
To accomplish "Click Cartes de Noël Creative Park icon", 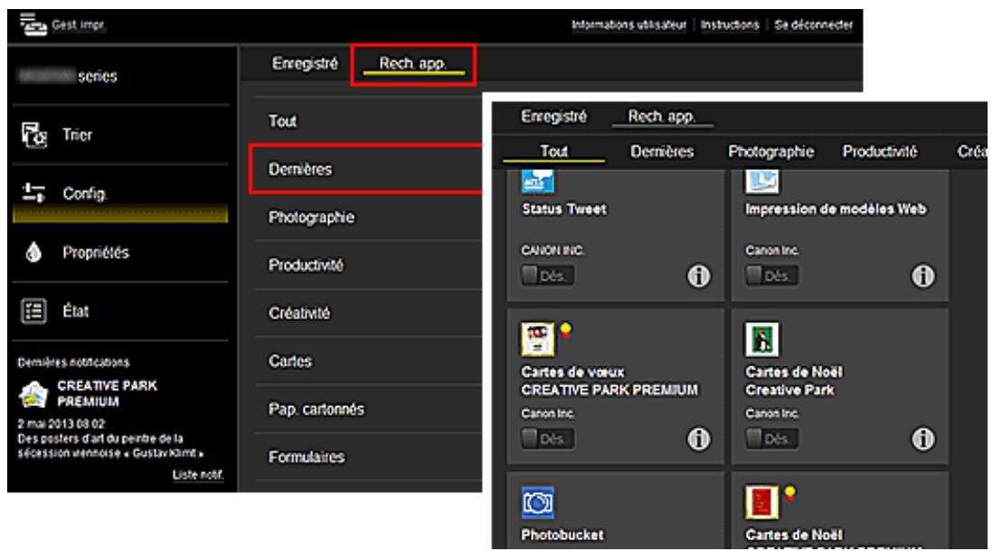I will point(762,338).
